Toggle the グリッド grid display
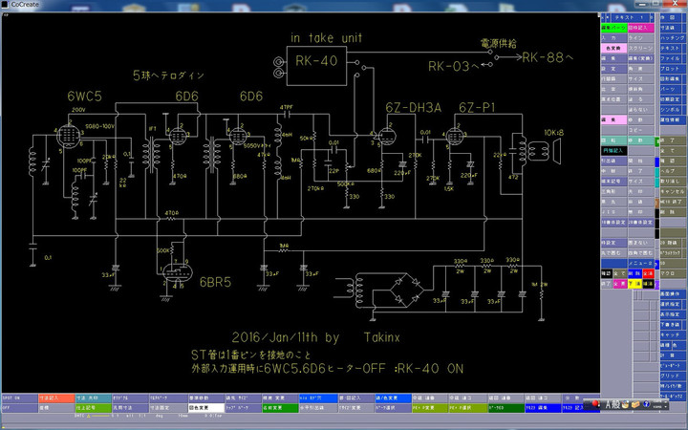688x430 pixels. coord(673,376)
